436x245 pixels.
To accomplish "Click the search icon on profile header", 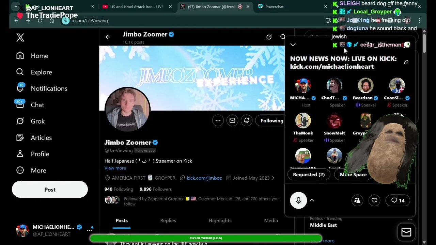I will click(282, 37).
